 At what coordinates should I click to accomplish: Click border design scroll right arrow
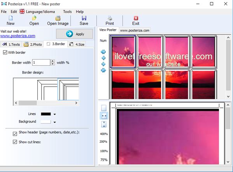point(76,103)
